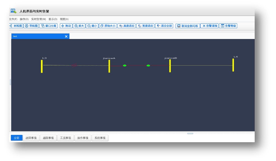The height and width of the screenshot is (161, 276).
Task: Select the L3 yellow busbar
Action: tap(42, 66)
